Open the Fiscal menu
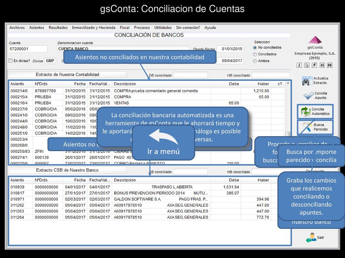 (x=125, y=28)
